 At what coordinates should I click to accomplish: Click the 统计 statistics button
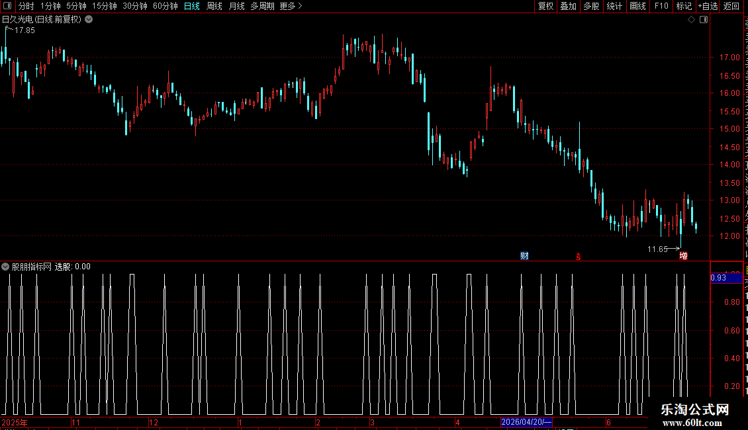click(x=614, y=6)
